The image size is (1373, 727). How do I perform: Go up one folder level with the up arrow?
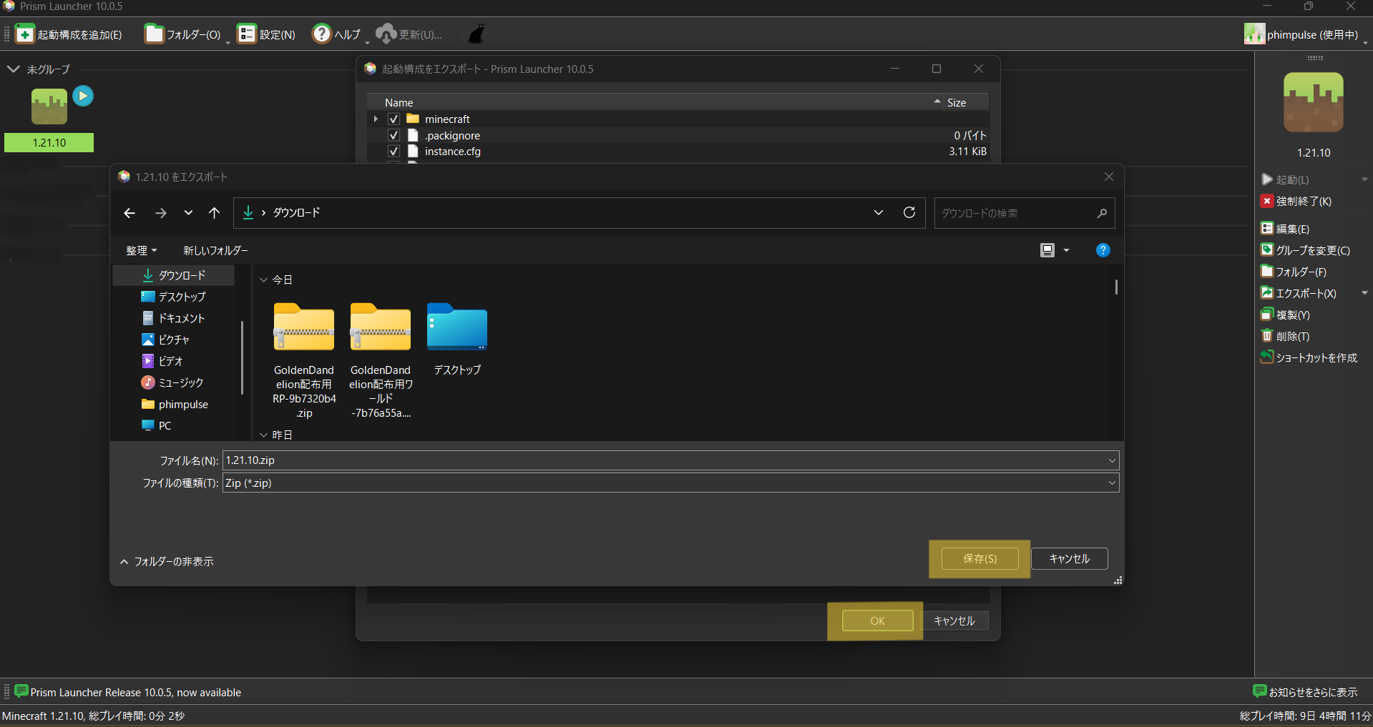[x=214, y=213]
